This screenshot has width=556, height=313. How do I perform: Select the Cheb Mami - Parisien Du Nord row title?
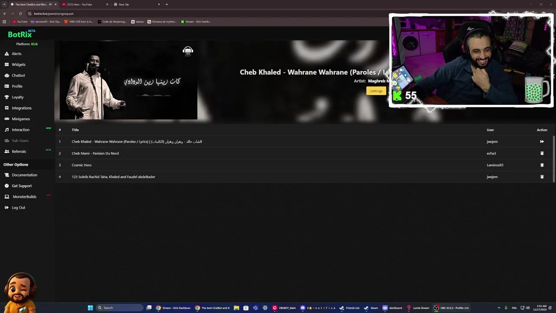tap(95, 153)
